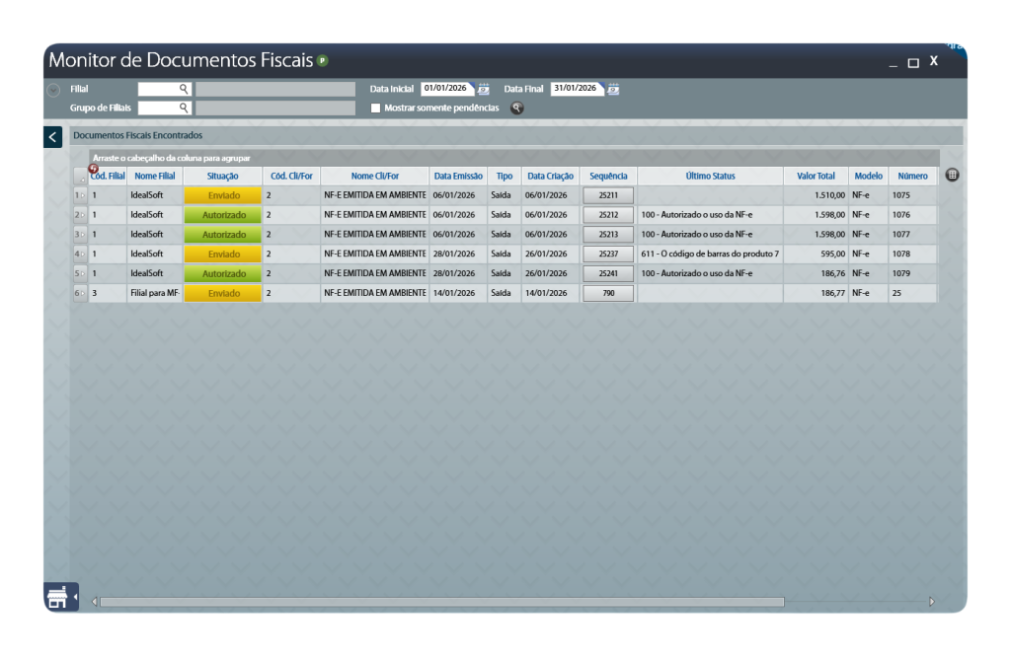
Task: Expand row 1 using its row indicator
Action: (80, 195)
